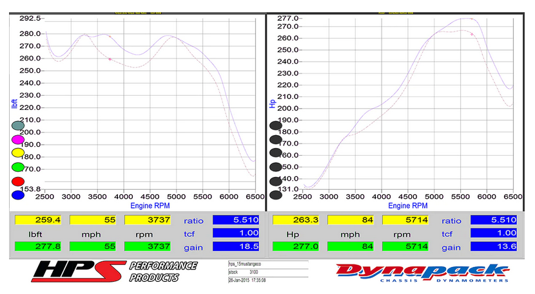Viewport: 535px width, 294px height.
Task: Click the torque gain 18.5 field
Action: point(236,246)
